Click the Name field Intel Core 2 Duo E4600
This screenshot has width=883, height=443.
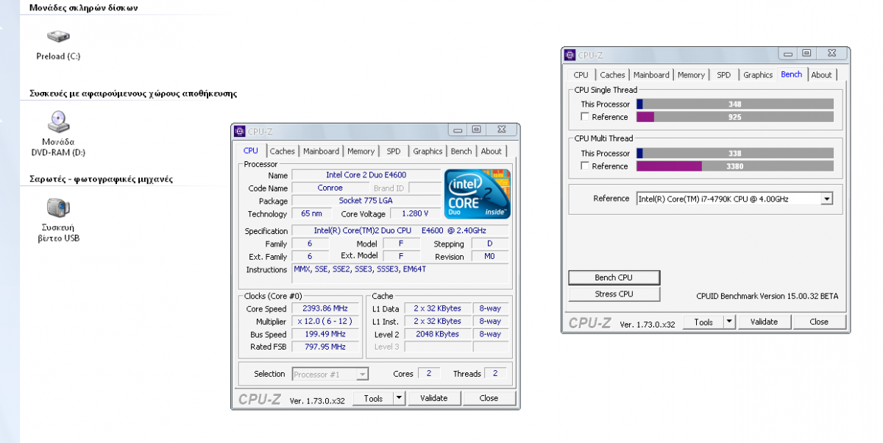[366, 175]
